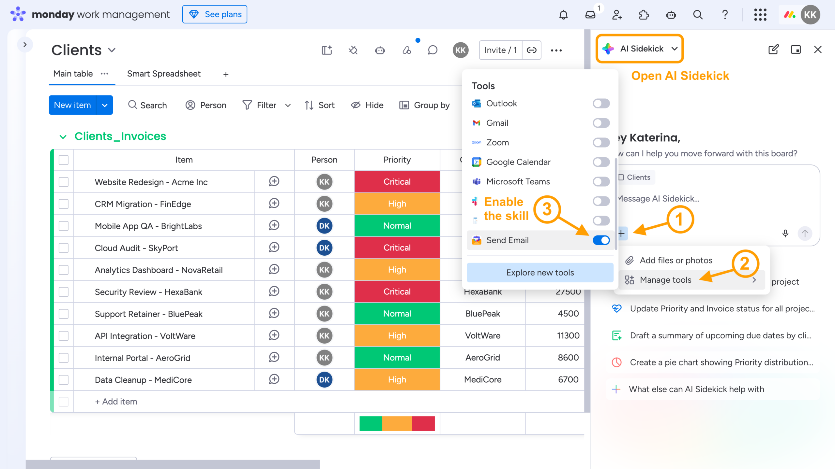Toggle the Outlook tool switch
The image size is (835, 469).
pos(601,104)
